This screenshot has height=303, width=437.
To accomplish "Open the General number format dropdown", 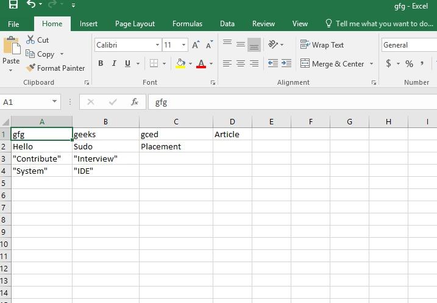I will click(x=409, y=45).
